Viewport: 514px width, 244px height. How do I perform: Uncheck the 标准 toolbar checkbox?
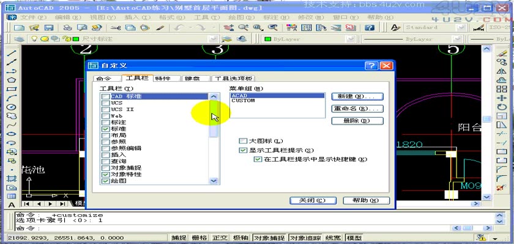pos(105,129)
